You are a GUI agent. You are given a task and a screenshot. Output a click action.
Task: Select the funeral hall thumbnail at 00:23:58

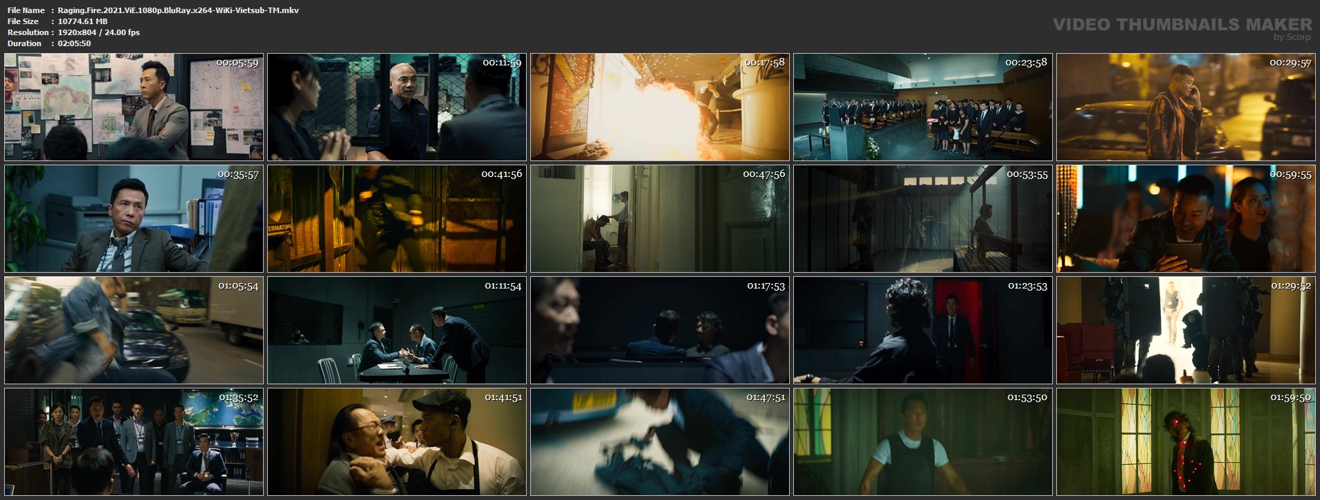pos(923,107)
